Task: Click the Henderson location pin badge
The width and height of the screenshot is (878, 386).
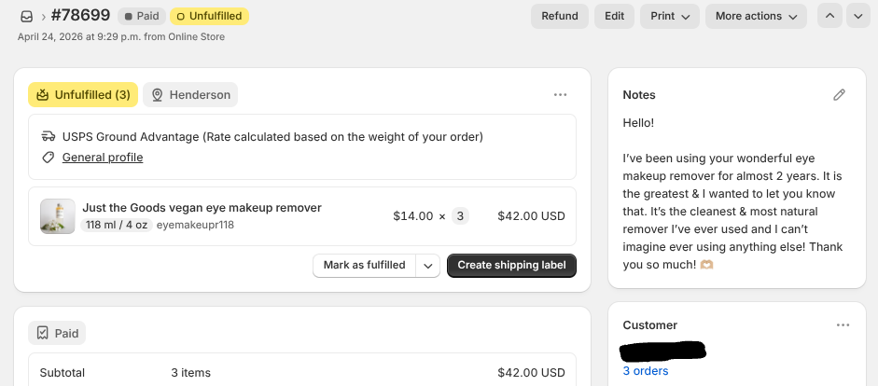Action: 190,95
